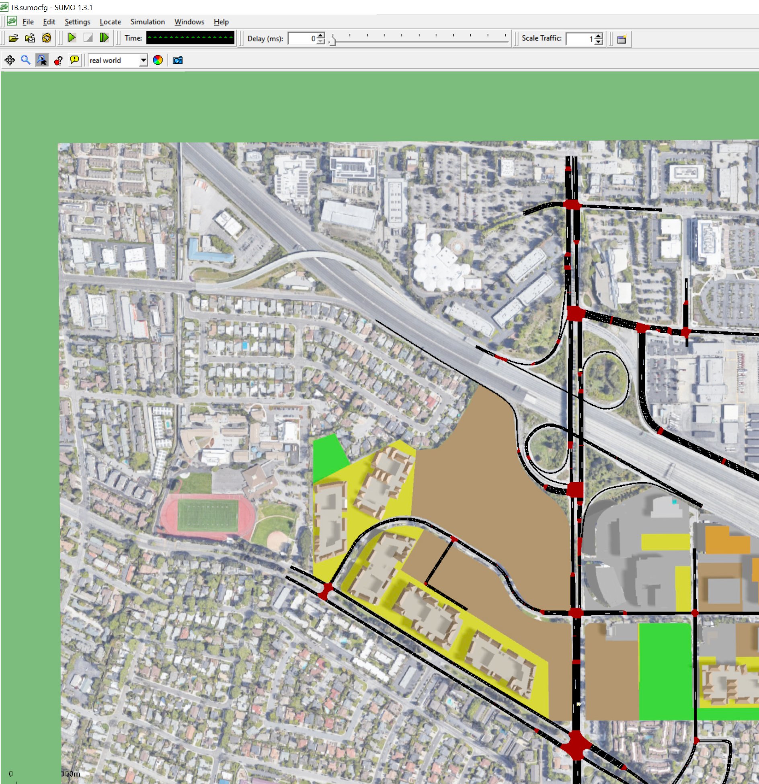Click the Open Network icon
This screenshot has width=759, height=784.
tap(30, 38)
